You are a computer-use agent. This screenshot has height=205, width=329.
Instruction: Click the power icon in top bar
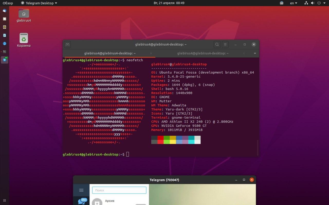tap(319, 3)
